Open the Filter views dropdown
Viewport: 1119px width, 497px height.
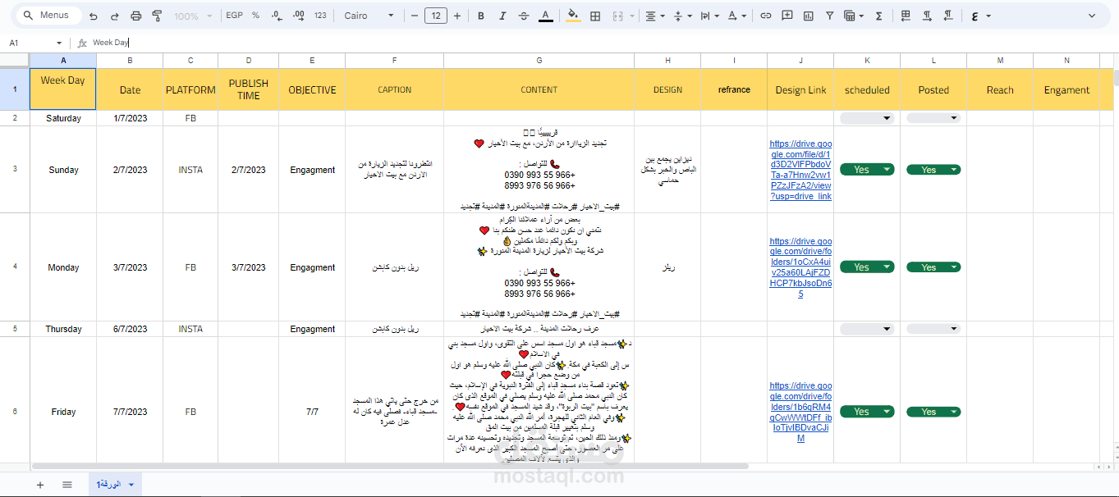click(854, 16)
